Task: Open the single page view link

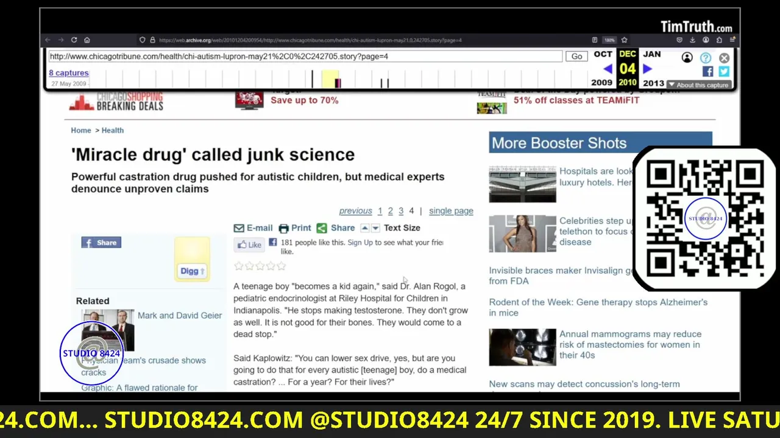Action: 451,210
